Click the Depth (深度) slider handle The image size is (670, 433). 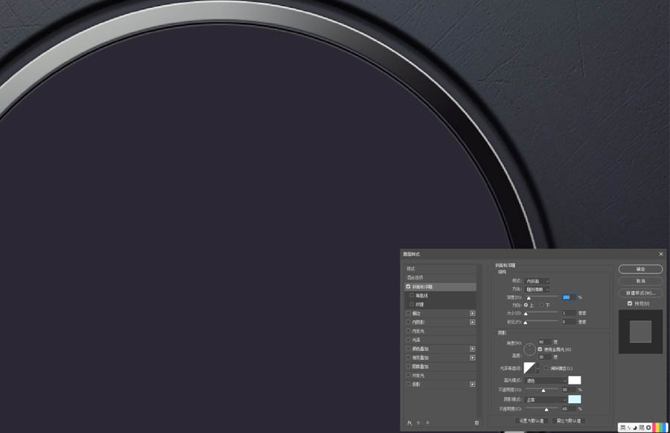(529, 298)
